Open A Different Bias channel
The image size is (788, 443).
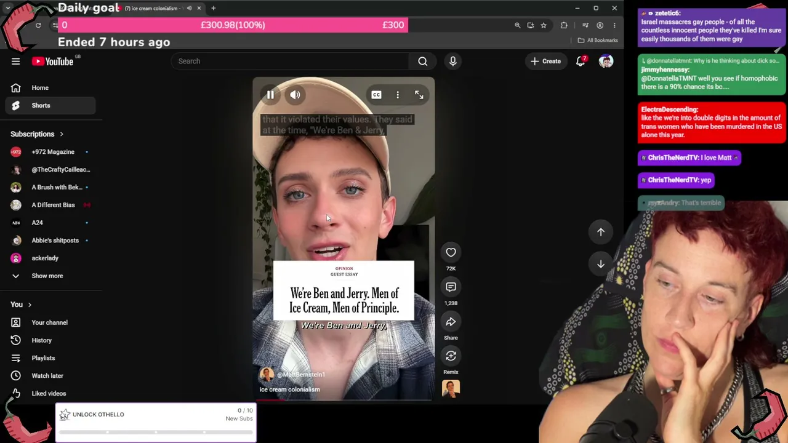pyautogui.click(x=49, y=205)
